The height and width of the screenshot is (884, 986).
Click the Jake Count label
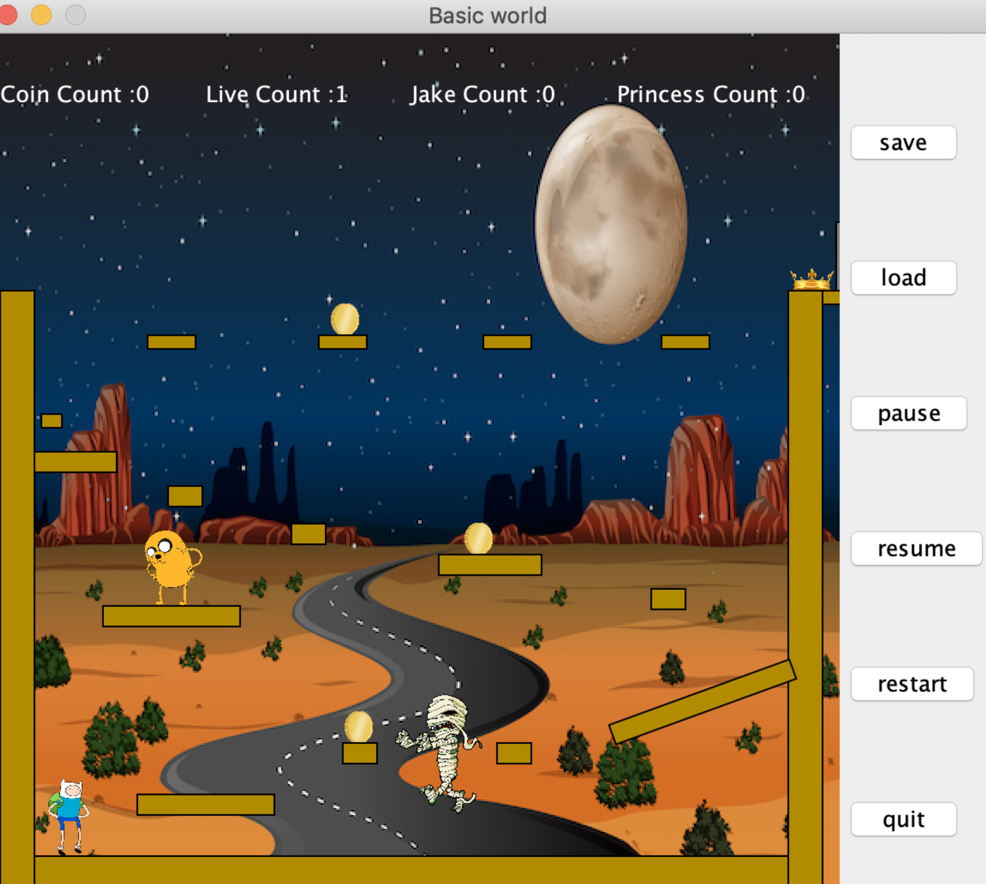pyautogui.click(x=482, y=95)
